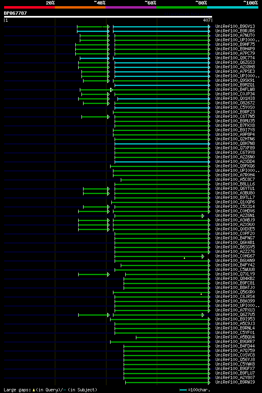Screen dimensions: 262x393
Task: Select the UniRef100_B9MU35 label
Action: [x=235, y=121]
